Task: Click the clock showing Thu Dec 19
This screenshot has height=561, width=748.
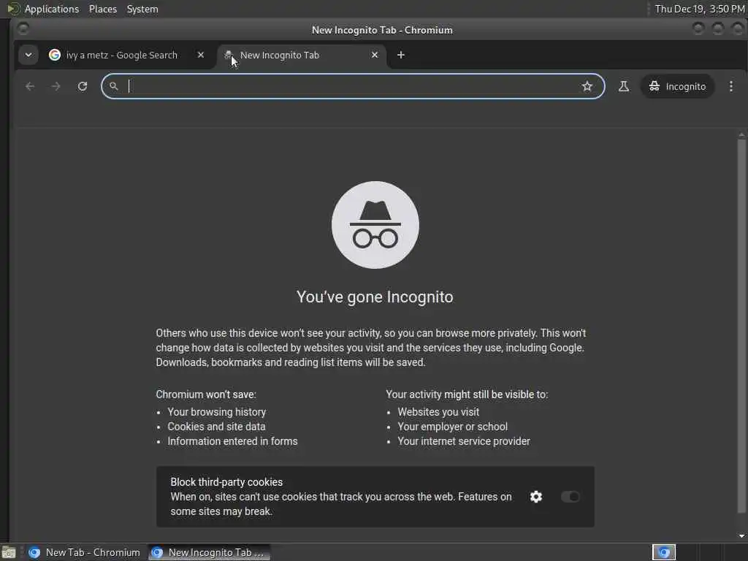Action: 699,9
